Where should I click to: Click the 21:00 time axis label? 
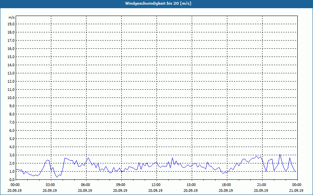(262, 185)
